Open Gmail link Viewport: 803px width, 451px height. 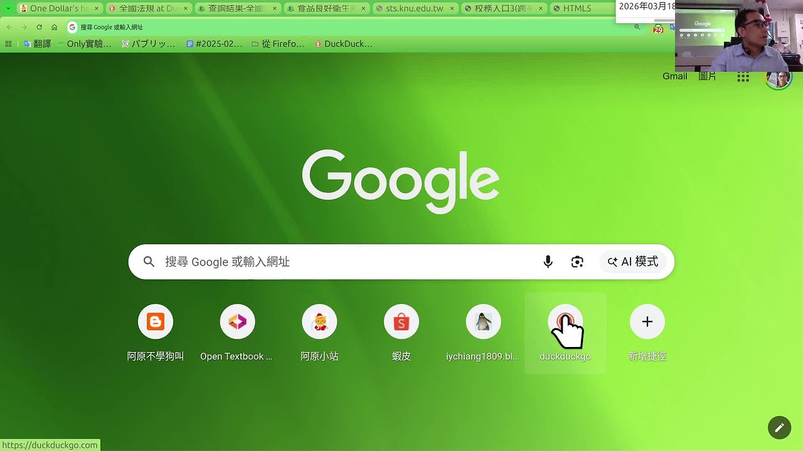675,76
